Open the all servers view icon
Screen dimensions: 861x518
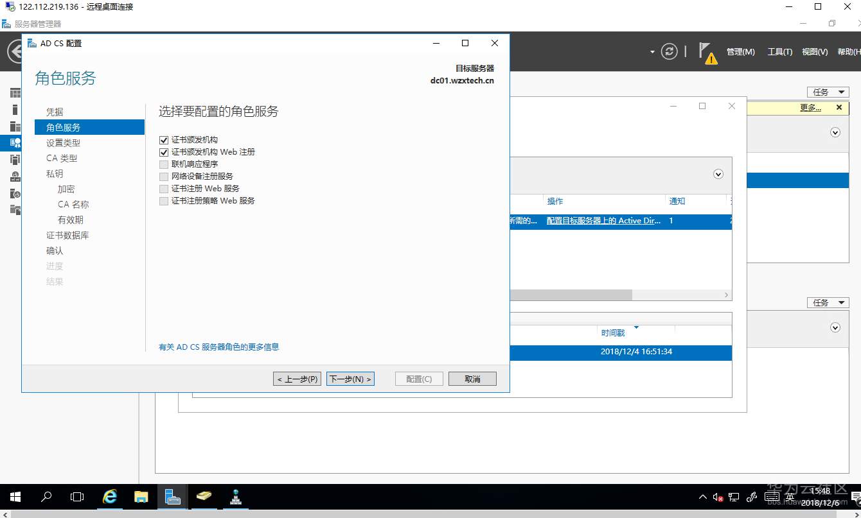[x=14, y=126]
